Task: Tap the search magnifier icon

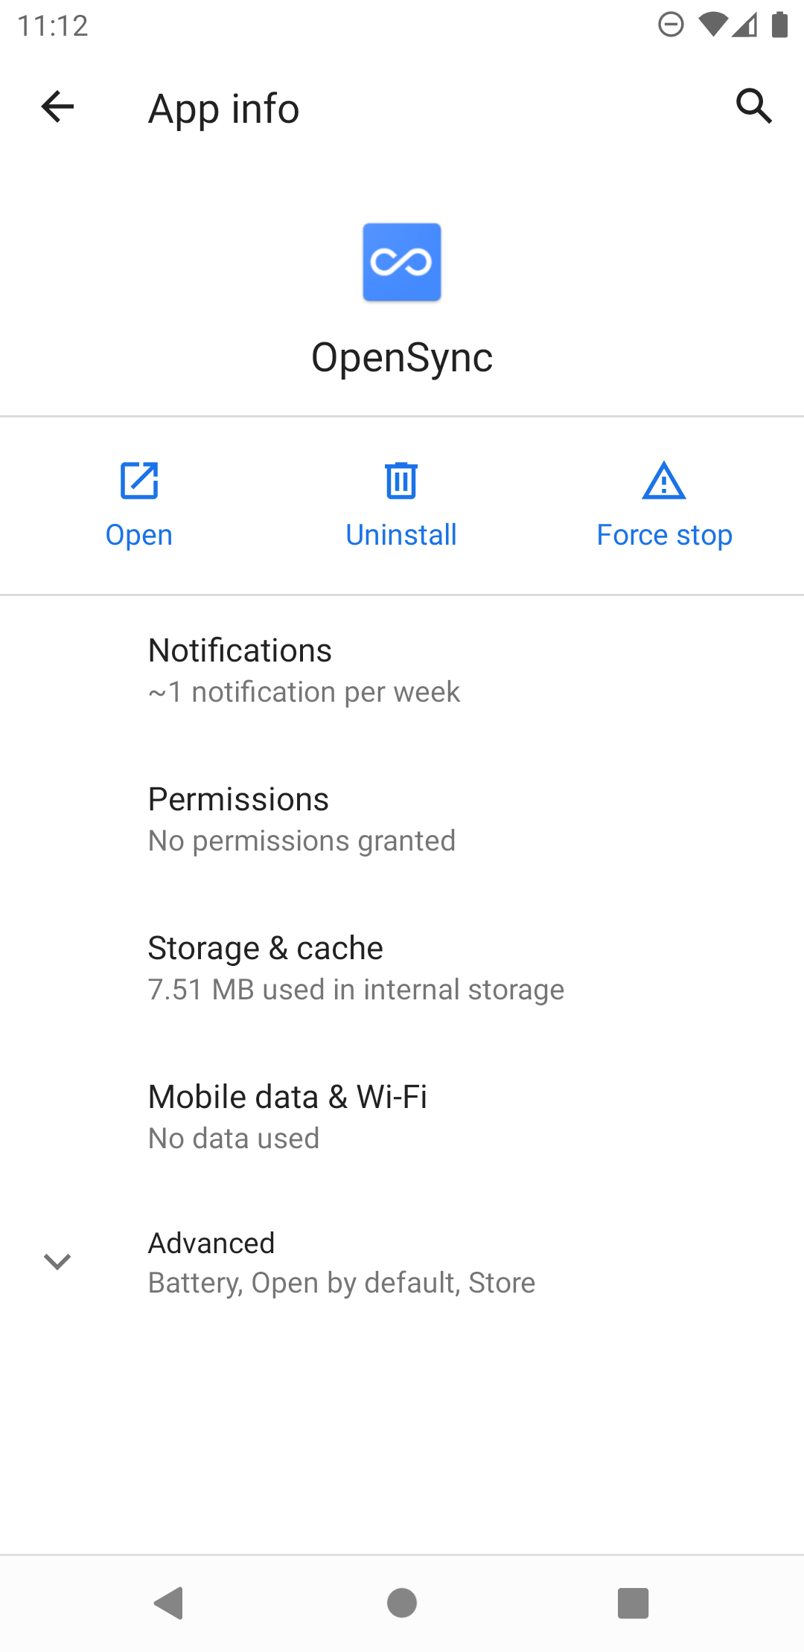Action: [x=753, y=106]
